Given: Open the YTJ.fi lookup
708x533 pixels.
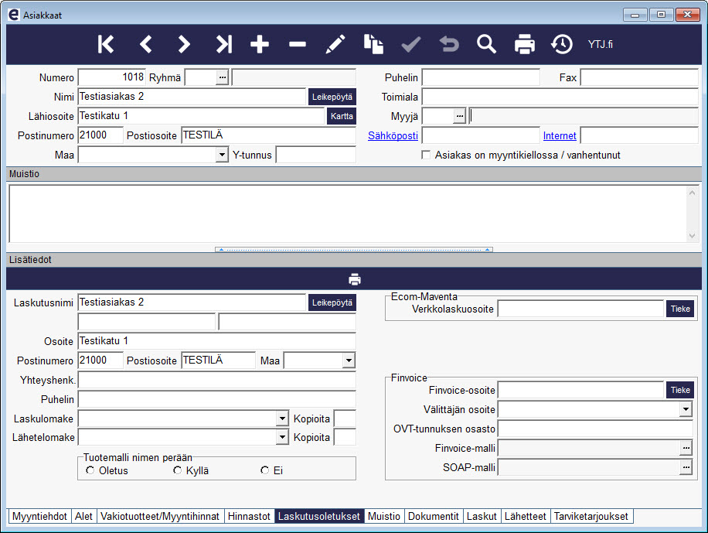Looking at the screenshot, I should pos(600,44).
